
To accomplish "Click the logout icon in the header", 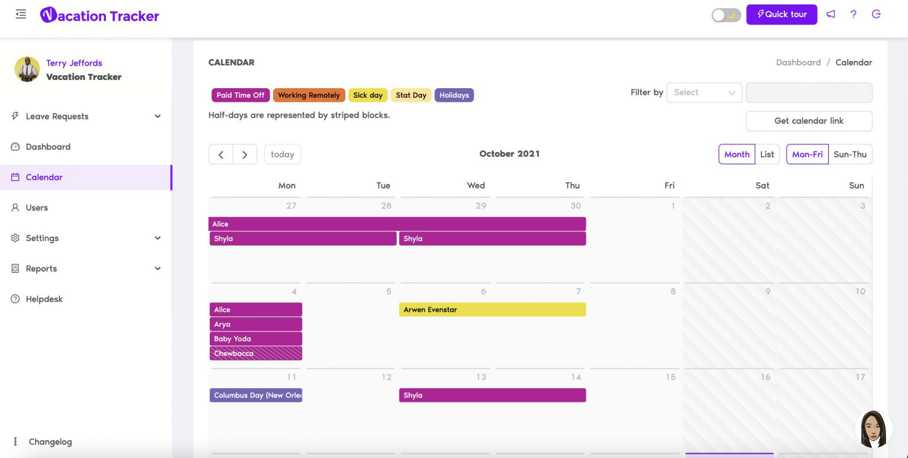I will coord(876,14).
